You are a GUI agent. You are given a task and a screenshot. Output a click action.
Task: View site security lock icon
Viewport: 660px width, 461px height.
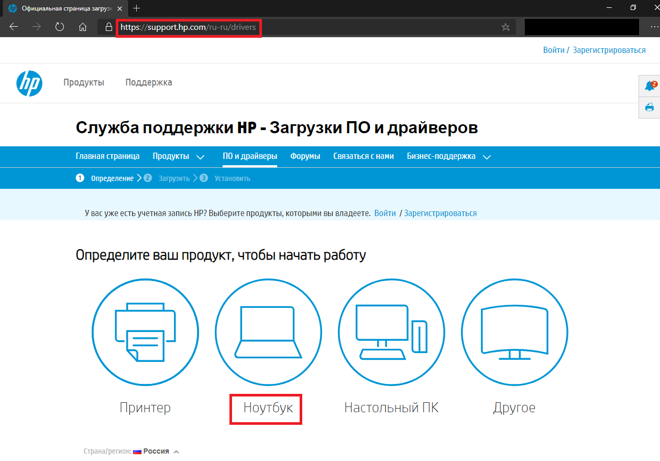pyautogui.click(x=109, y=27)
